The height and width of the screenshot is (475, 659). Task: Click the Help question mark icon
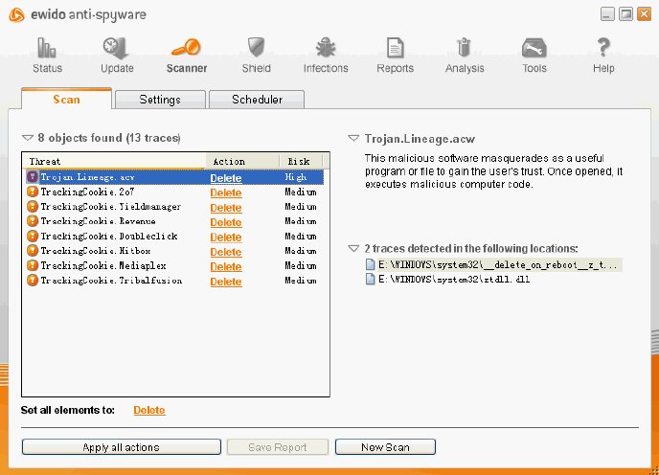pos(603,49)
